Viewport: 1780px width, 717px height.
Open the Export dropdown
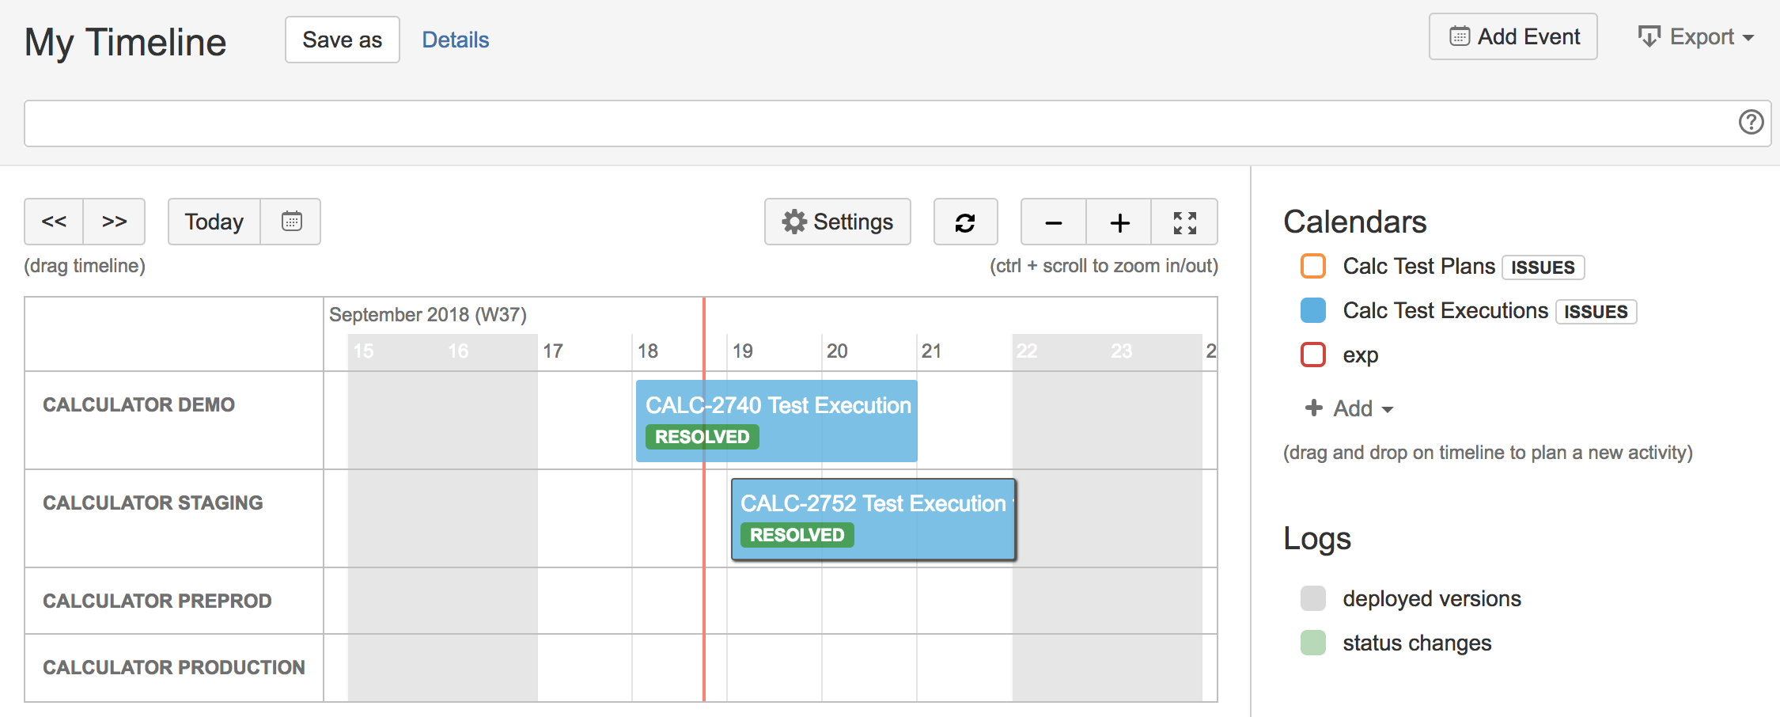click(1695, 37)
